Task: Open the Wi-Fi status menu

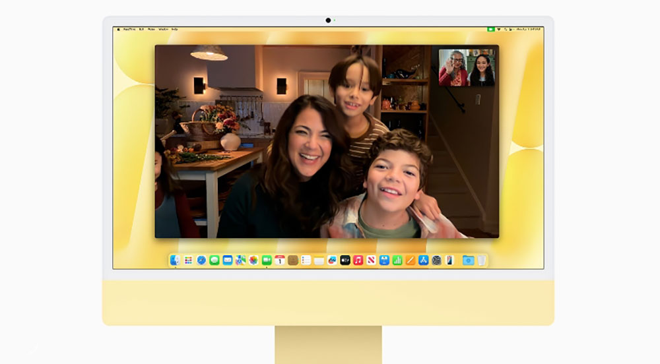Action: tap(499, 30)
